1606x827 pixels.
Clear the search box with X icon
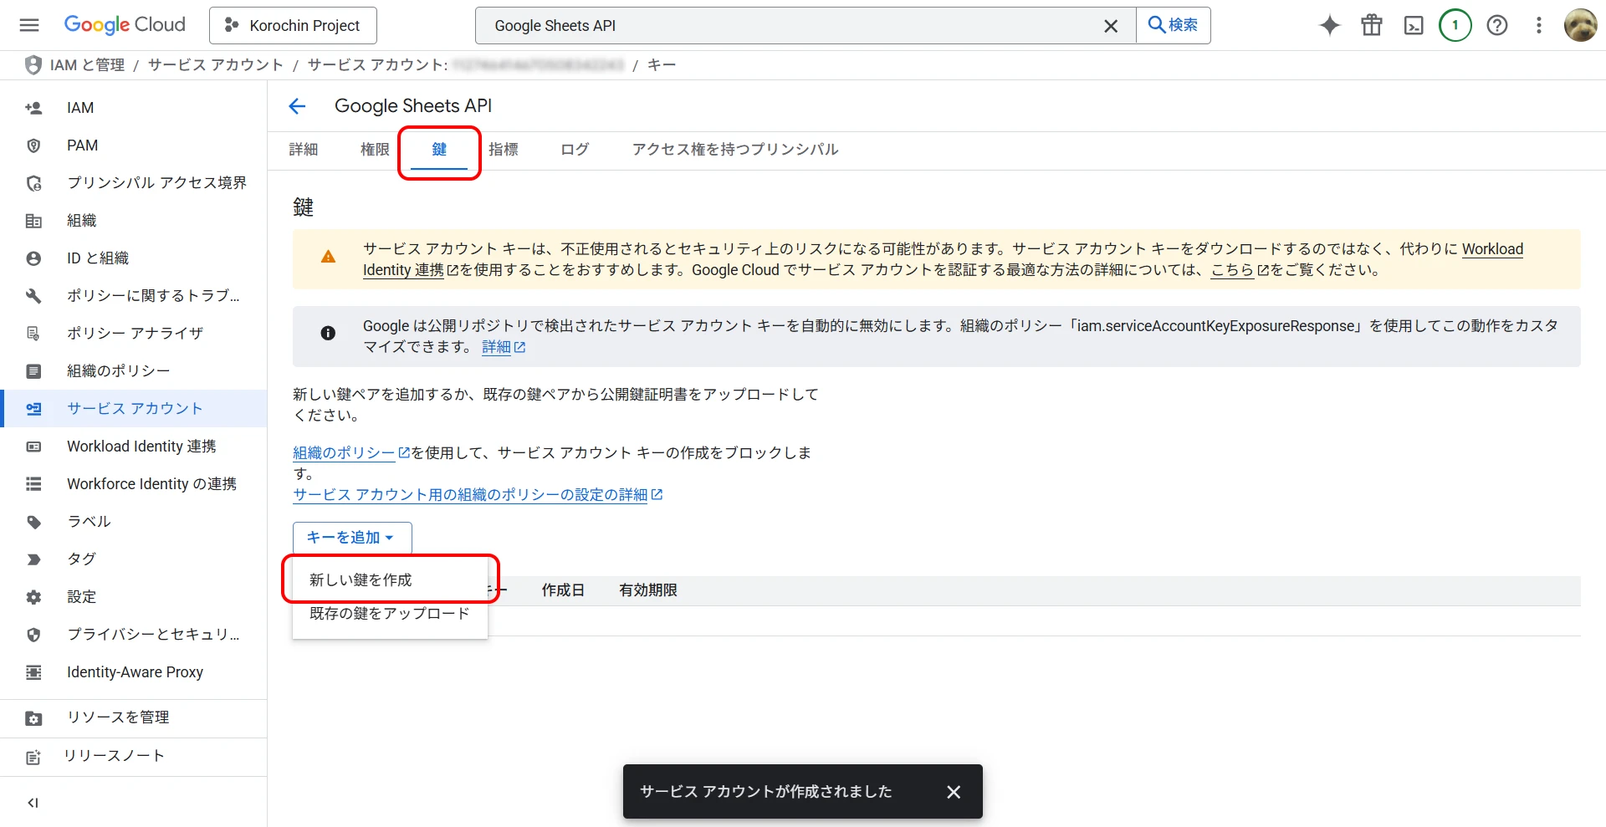click(x=1111, y=26)
